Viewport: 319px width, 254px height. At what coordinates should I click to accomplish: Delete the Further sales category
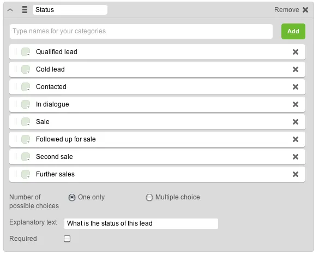coord(296,174)
